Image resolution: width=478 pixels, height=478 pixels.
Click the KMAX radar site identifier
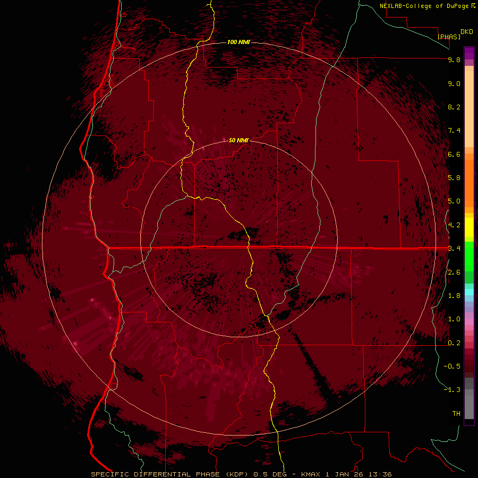(310, 474)
